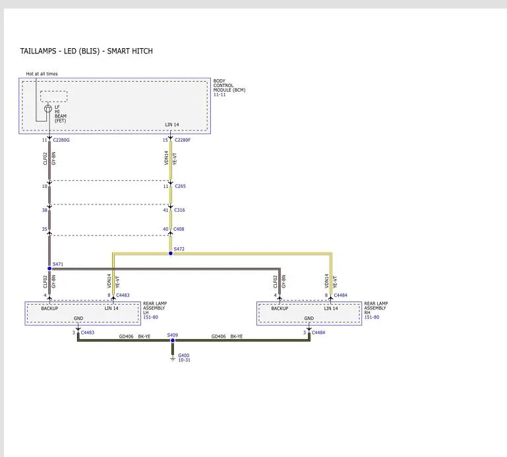The width and height of the screenshot is (507, 457).
Task: Select the Body Control Module (BCM) label
Action: [x=229, y=86]
